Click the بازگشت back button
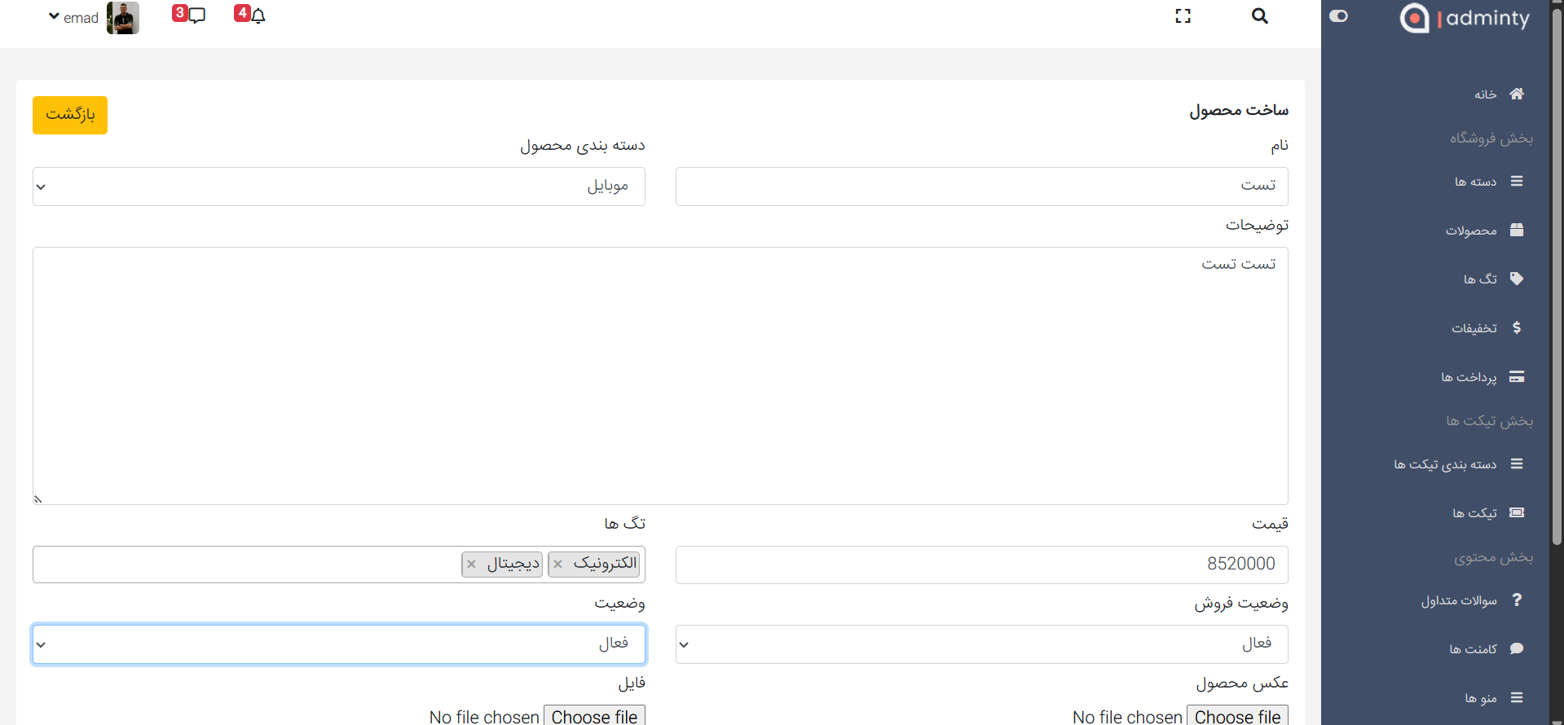1564x725 pixels. 70,115
